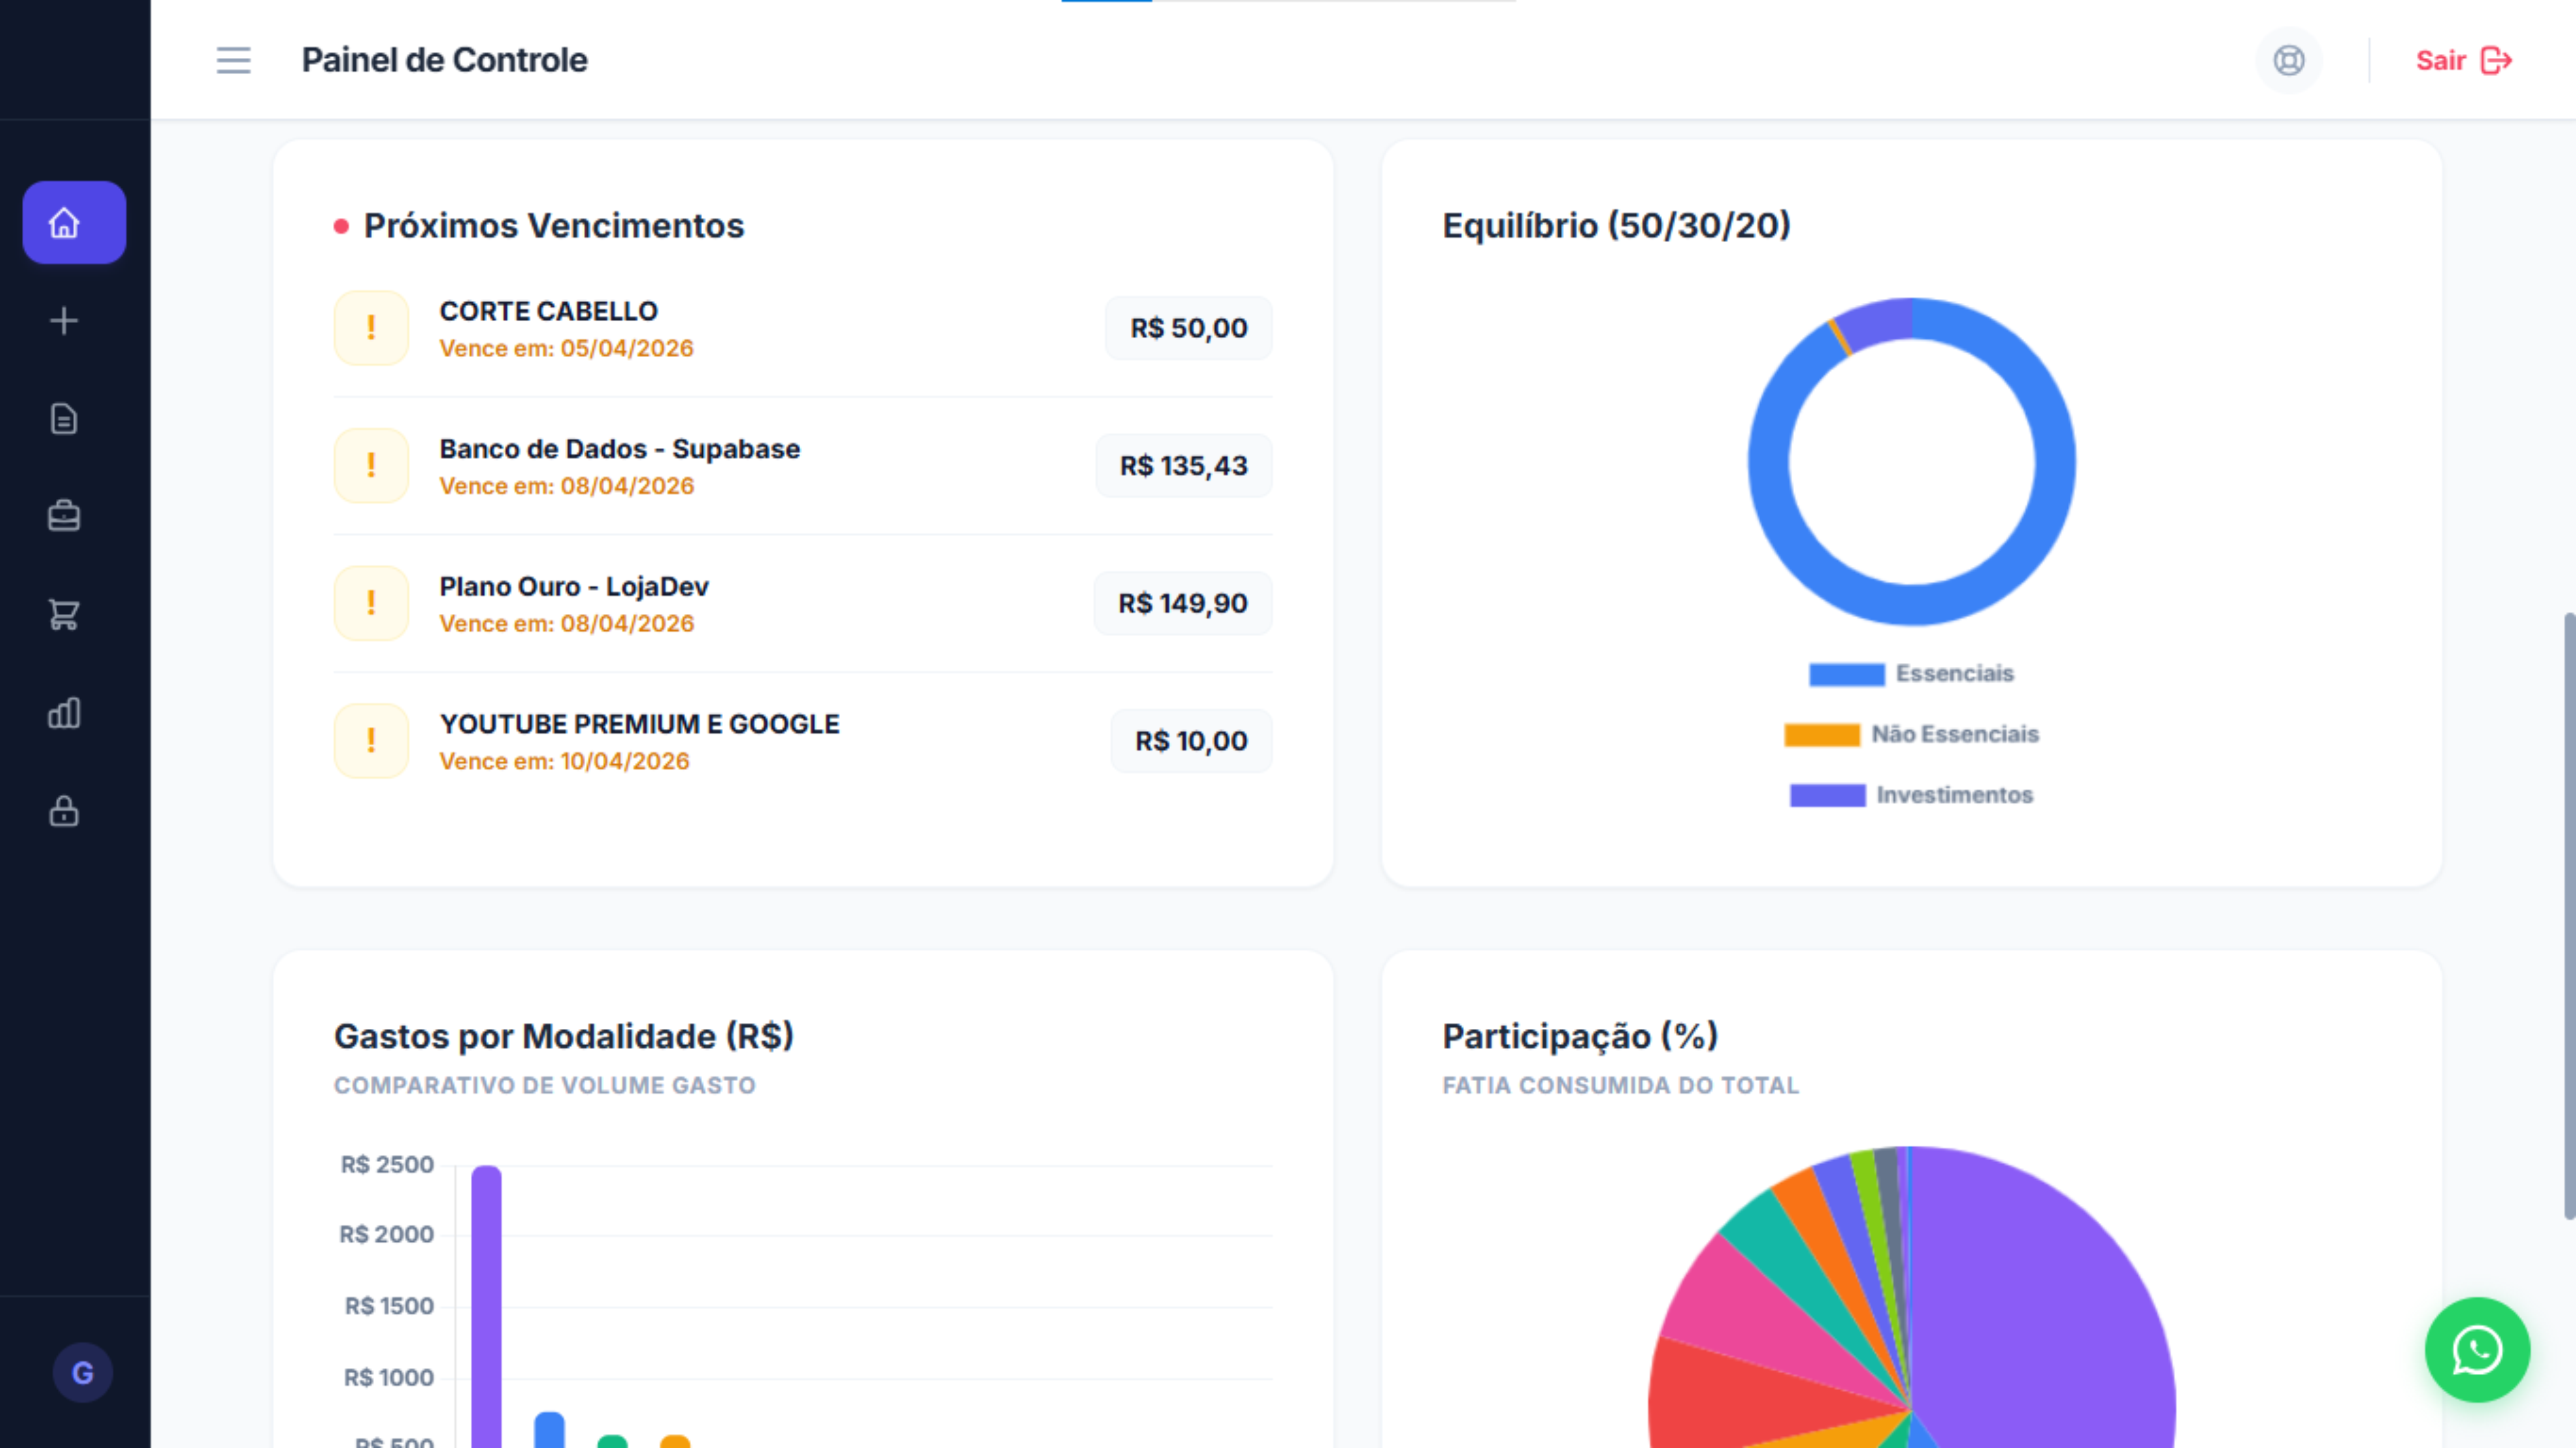The width and height of the screenshot is (2576, 1448).
Task: Open the bar chart reports icon
Action: pyautogui.click(x=63, y=713)
